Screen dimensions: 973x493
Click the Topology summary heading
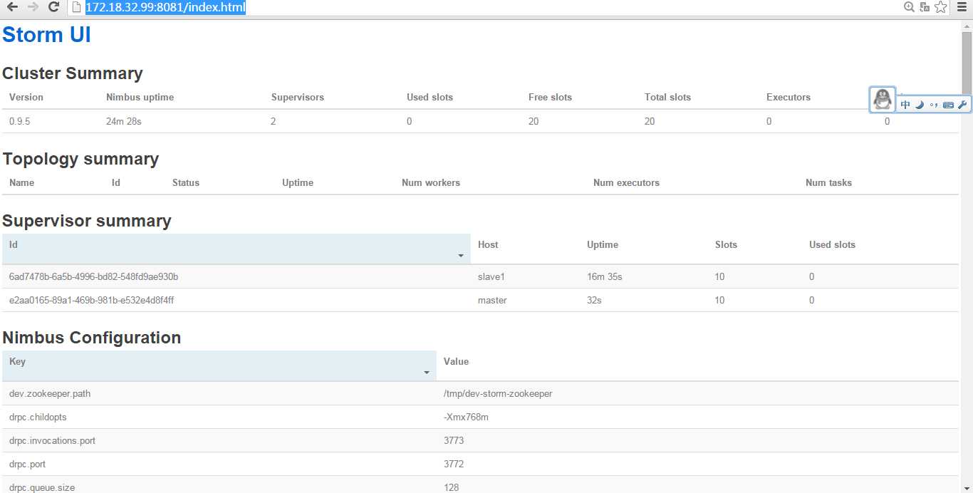[80, 159]
